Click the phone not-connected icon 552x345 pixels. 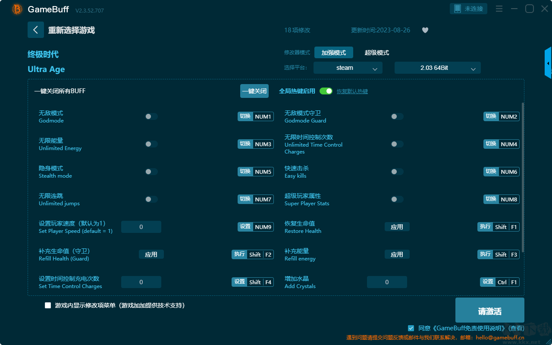pyautogui.click(x=457, y=9)
